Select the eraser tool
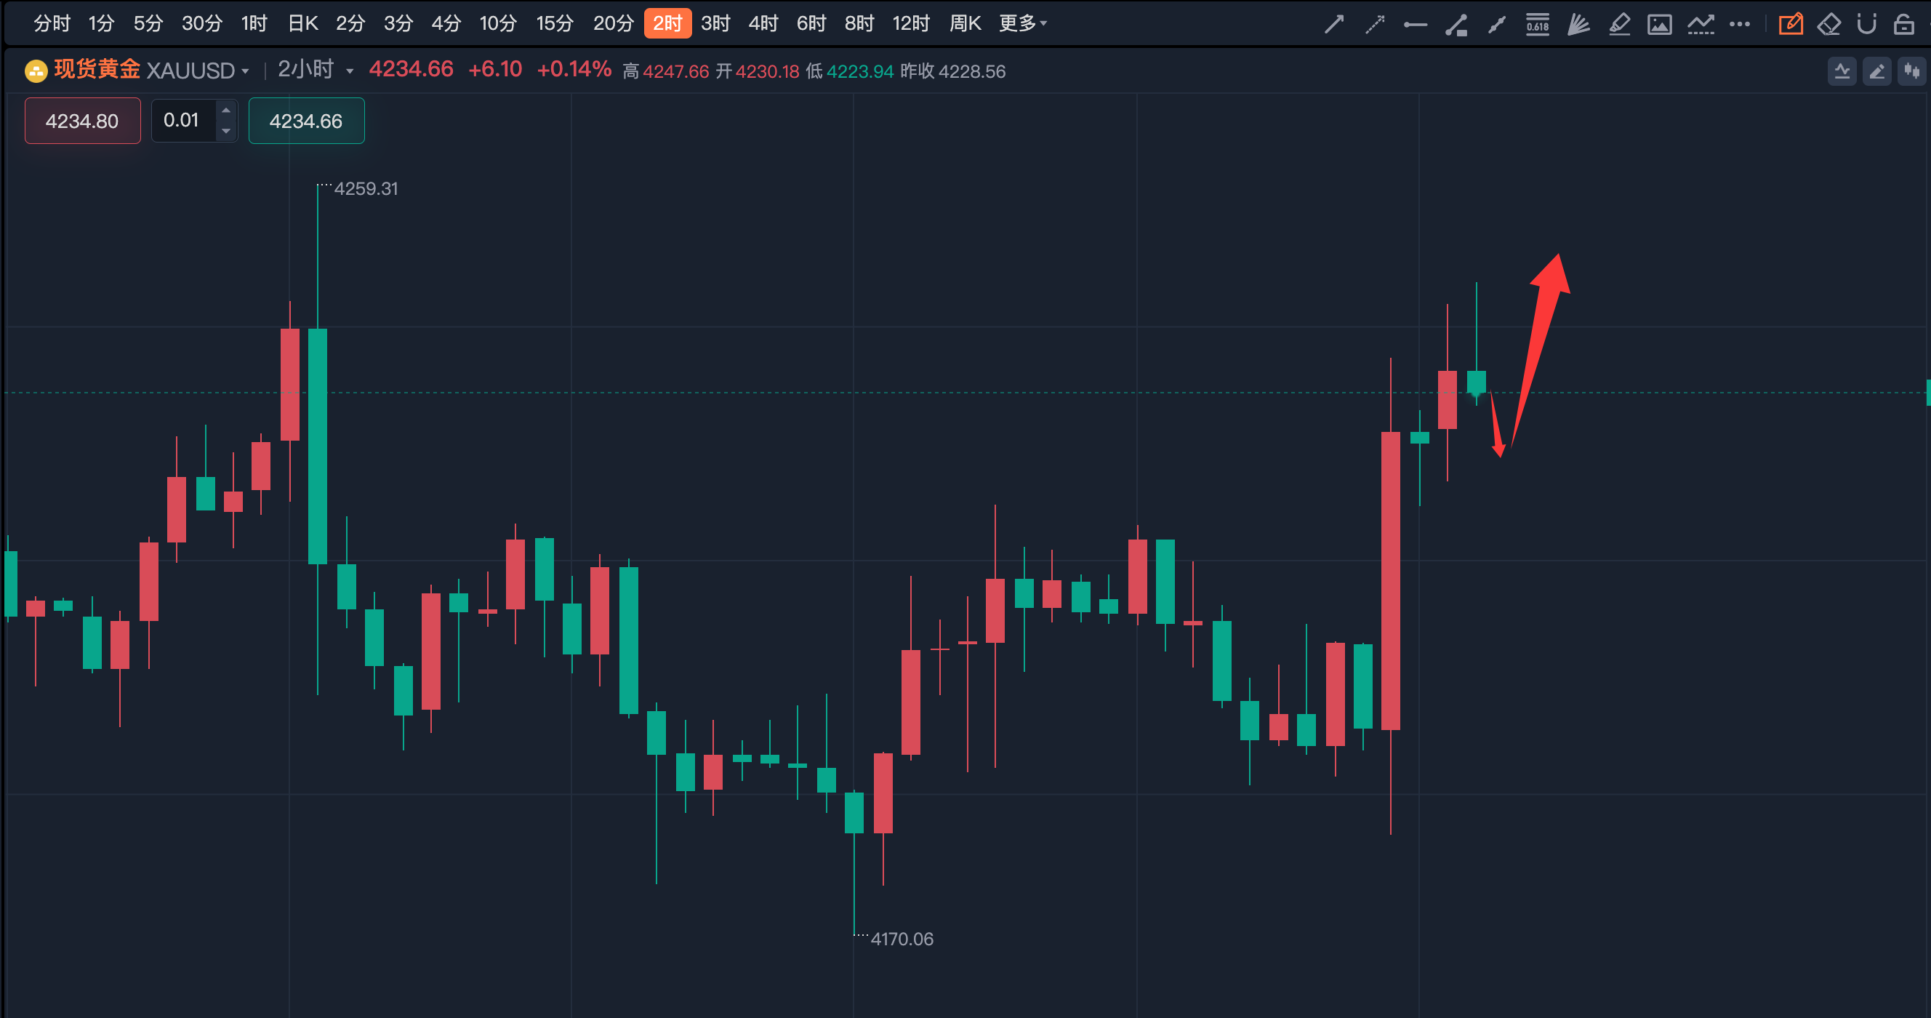 1829,24
